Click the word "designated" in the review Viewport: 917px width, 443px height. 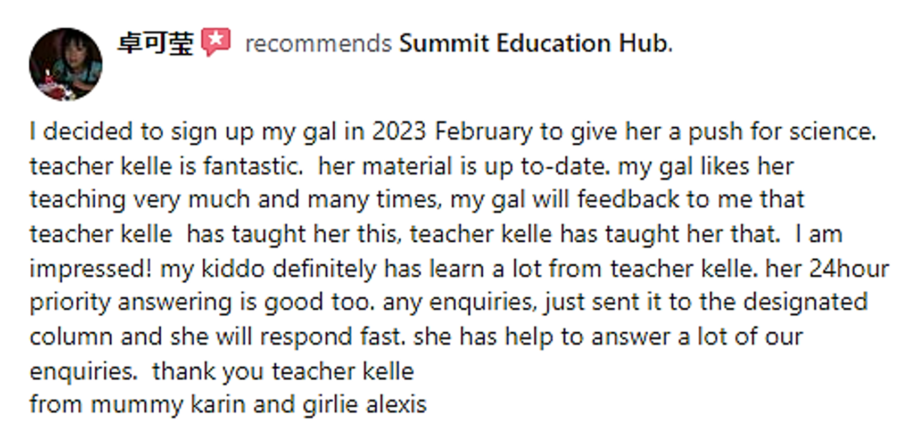(805, 302)
